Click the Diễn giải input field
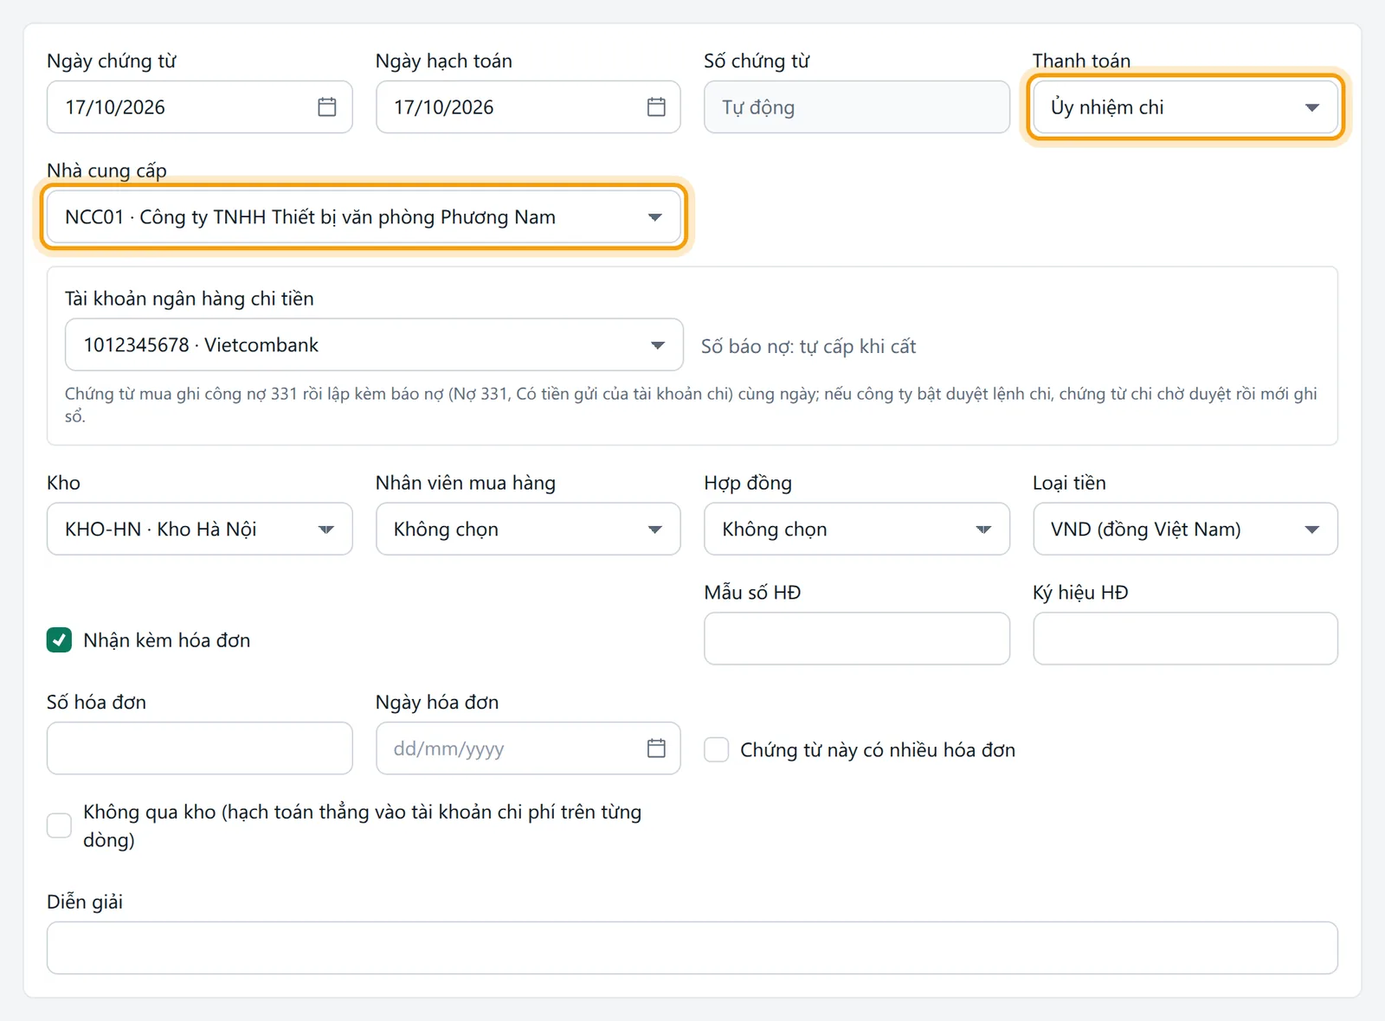Viewport: 1385px width, 1021px height. pos(692,948)
